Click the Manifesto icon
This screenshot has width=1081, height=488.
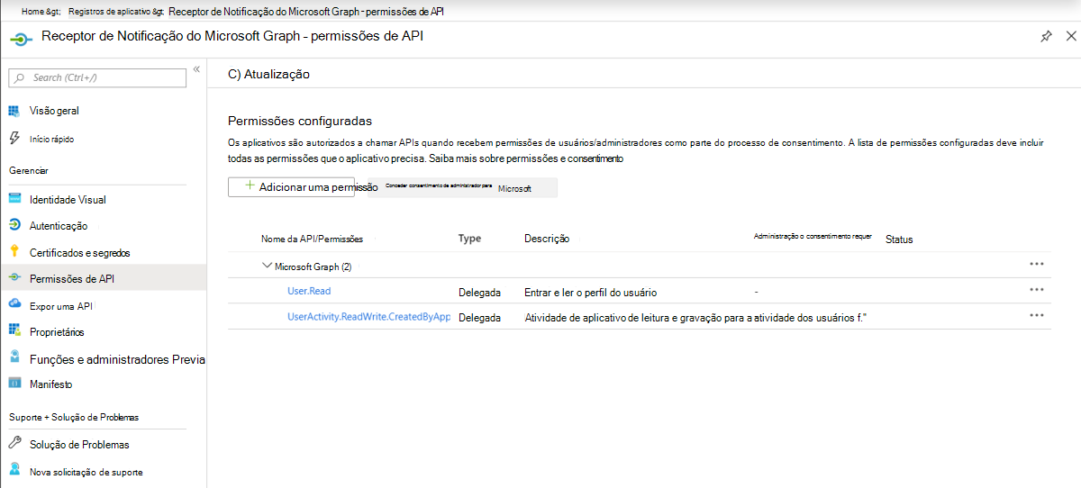[14, 384]
